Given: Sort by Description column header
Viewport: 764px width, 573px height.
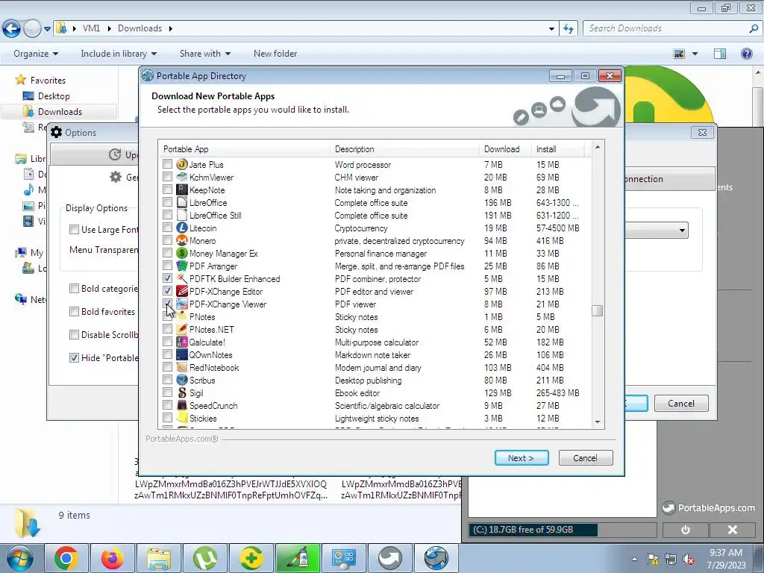Looking at the screenshot, I should [404, 149].
